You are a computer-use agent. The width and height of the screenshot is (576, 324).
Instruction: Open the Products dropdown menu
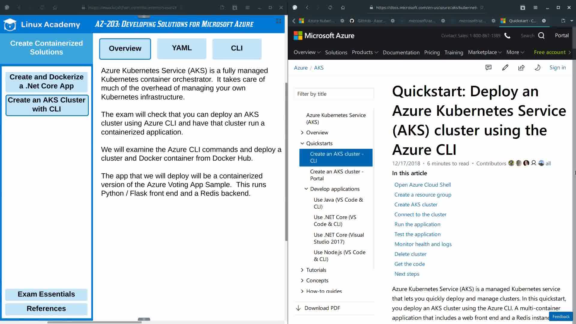pyautogui.click(x=365, y=52)
